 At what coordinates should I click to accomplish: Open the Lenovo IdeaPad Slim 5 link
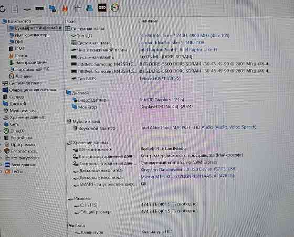(172, 42)
